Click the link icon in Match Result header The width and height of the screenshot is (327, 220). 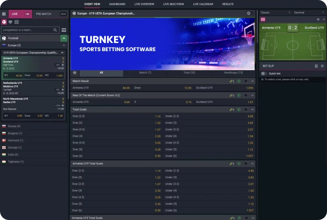(x=232, y=81)
